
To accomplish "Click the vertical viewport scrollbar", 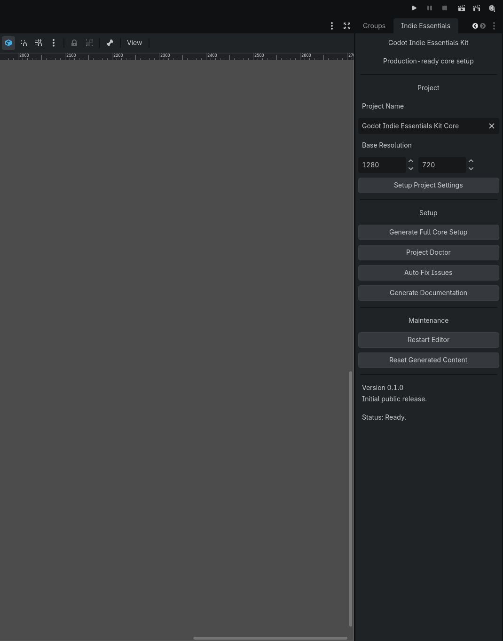I will (x=351, y=499).
